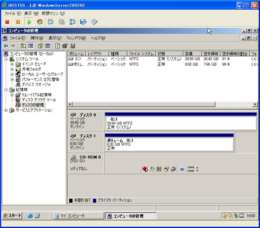
Task: Open the ヘルプ(H) menu
Action: [98, 38]
